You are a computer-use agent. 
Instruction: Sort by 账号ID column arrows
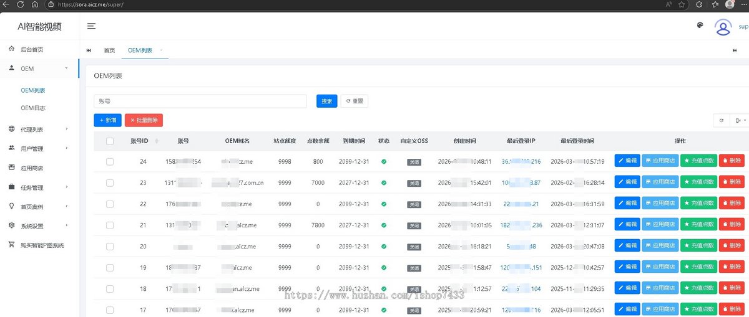click(157, 141)
